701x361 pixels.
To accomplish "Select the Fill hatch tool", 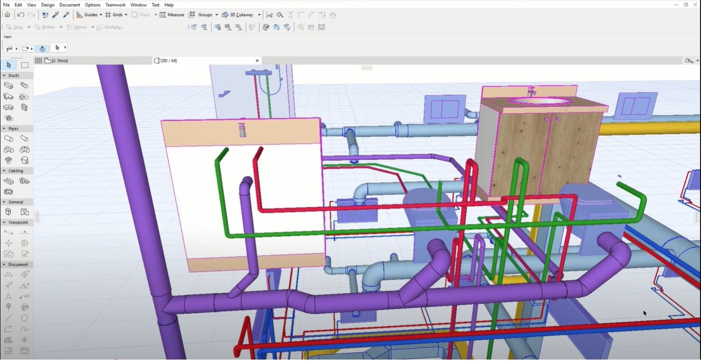I will click(x=9, y=340).
